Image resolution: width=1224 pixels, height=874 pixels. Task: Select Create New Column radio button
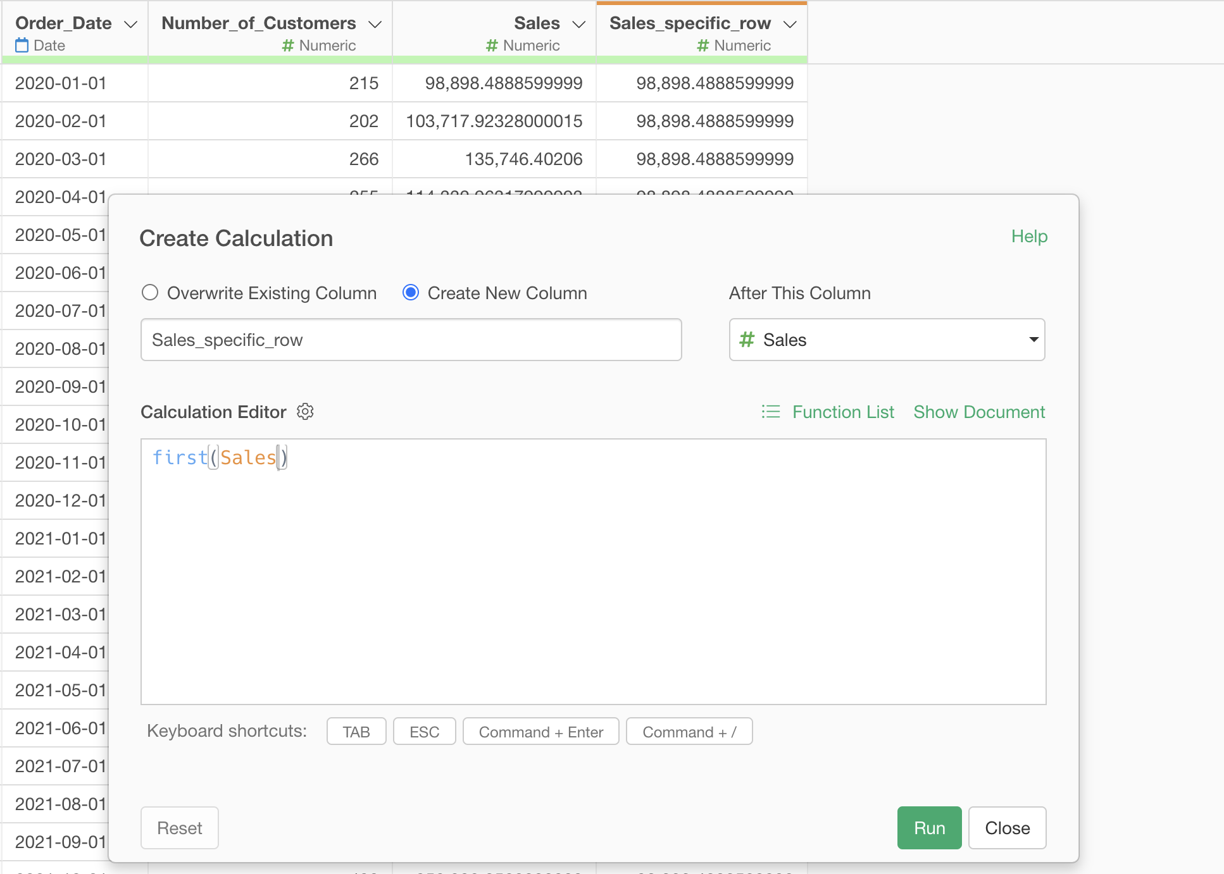[411, 293]
